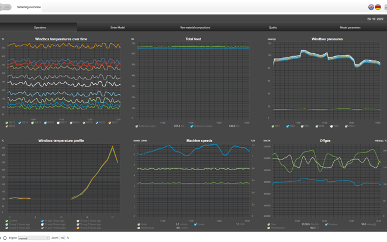Toggle WB21 series in windbox temperatures legend
Image resolution: width=387 pixels, height=242 pixels.
110,123
